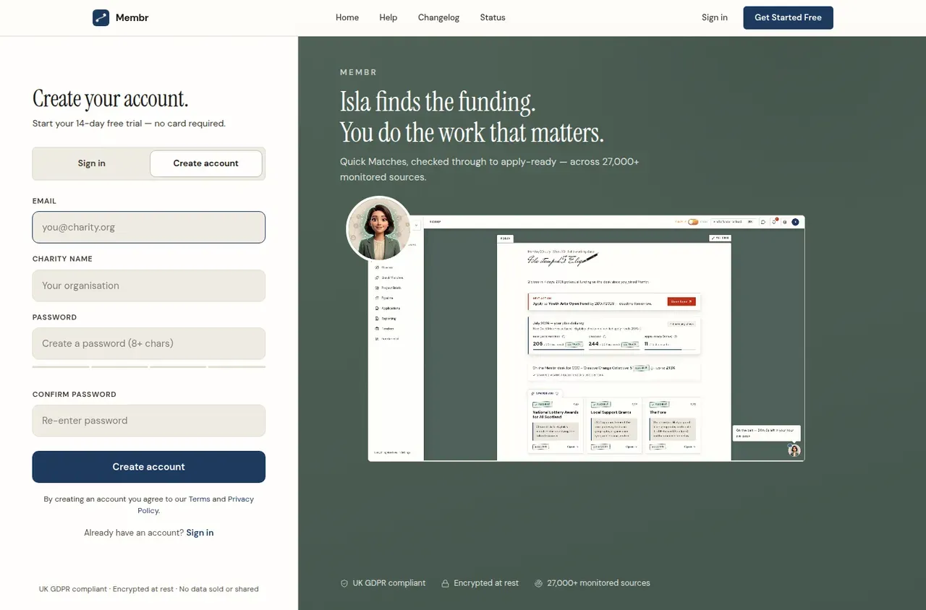Viewport: 926px width, 610px height.
Task: Click the chevron dropdown beside Isla's avatar
Action: pos(417,225)
